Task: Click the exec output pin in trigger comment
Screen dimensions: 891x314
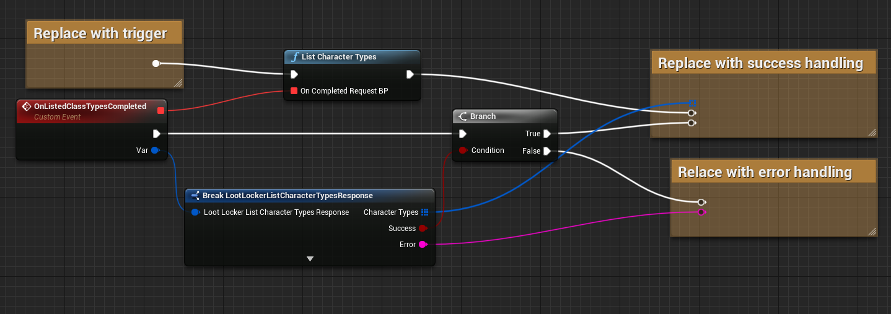Action: pyautogui.click(x=156, y=63)
